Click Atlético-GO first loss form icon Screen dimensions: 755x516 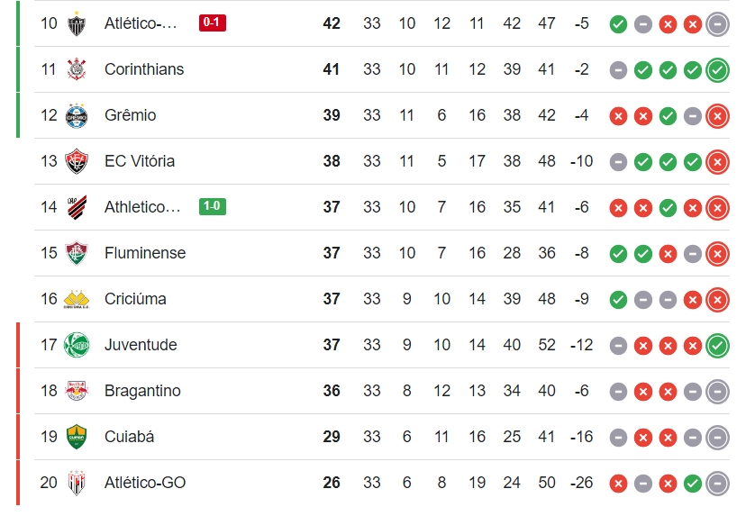[x=618, y=484]
